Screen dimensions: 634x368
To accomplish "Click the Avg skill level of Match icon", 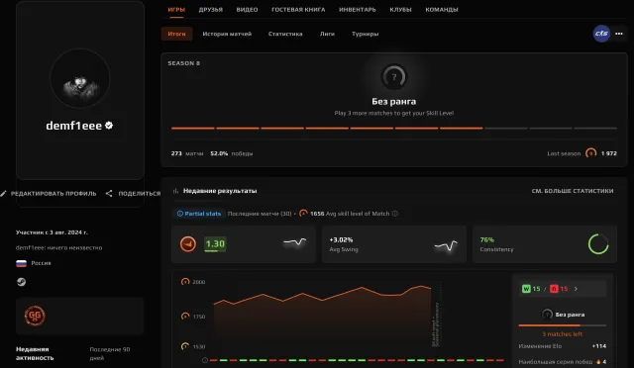I will coord(303,213).
